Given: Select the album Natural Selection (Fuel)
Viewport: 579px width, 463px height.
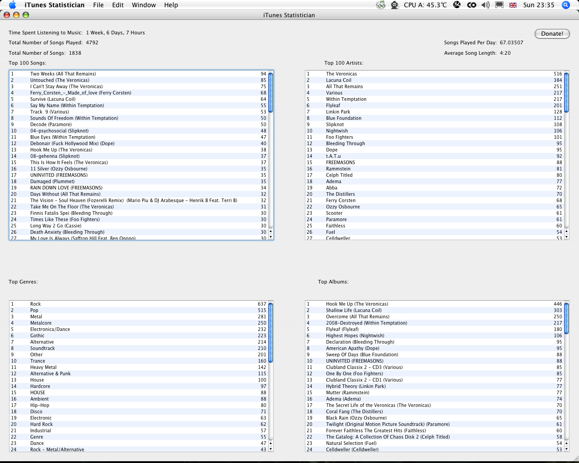Looking at the screenshot, I should coord(435,443).
